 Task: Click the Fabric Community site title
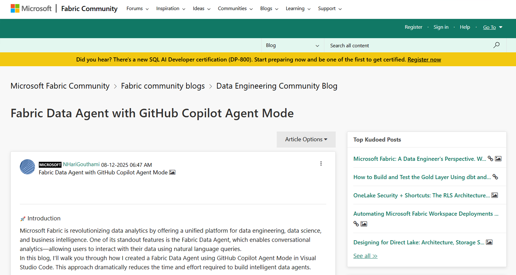click(x=89, y=9)
